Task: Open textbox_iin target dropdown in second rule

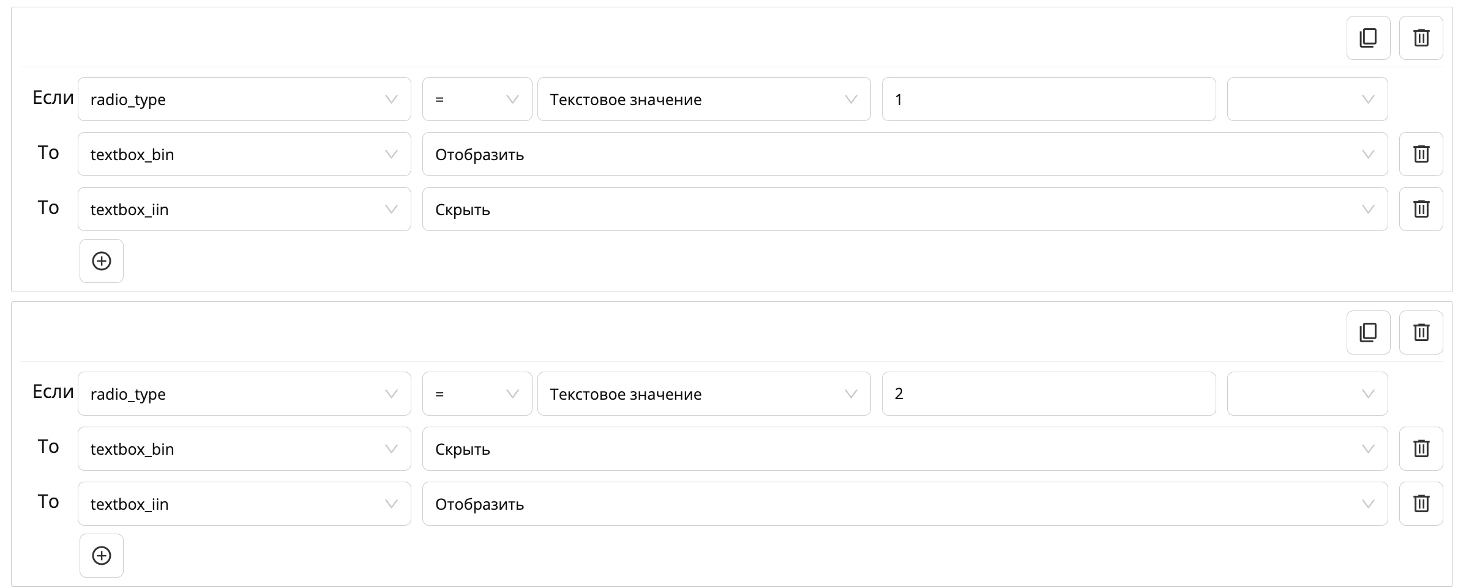Action: 244,504
